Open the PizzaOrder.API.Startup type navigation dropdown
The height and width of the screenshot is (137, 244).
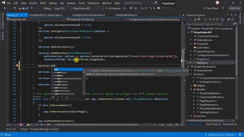[x=95, y=19]
